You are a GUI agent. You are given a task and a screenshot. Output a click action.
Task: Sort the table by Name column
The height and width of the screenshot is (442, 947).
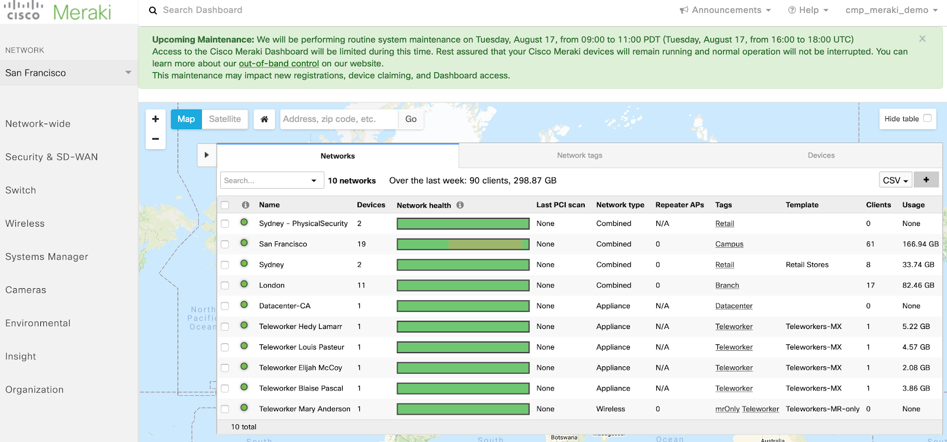pos(269,205)
